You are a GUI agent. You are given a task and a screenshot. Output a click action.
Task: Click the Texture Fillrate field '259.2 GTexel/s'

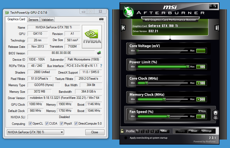tap(88, 79)
